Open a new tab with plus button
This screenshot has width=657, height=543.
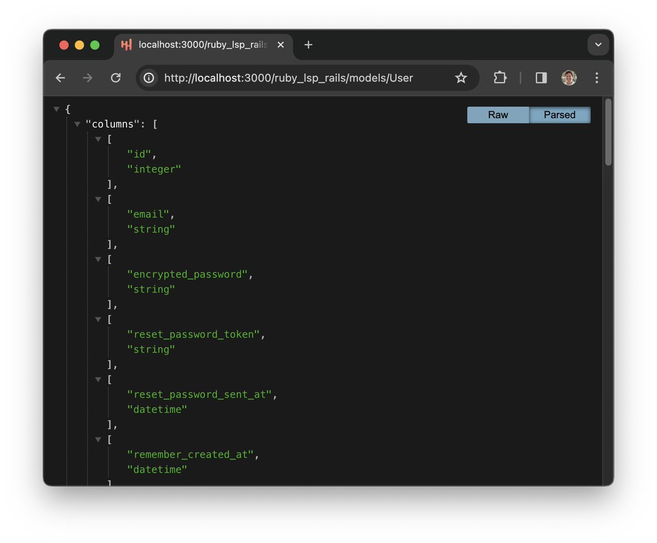308,45
